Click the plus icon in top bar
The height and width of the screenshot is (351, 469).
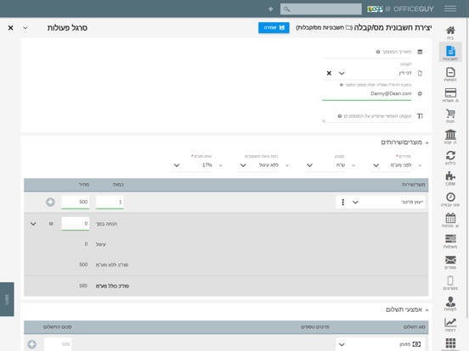(270, 9)
